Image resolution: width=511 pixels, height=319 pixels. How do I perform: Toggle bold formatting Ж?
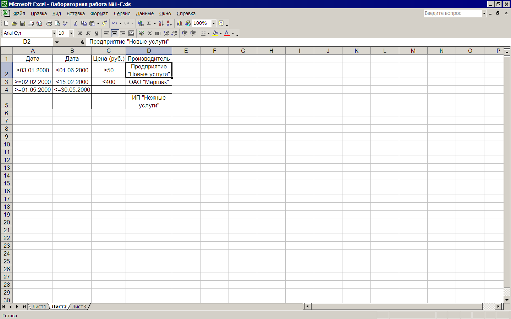tap(80, 33)
